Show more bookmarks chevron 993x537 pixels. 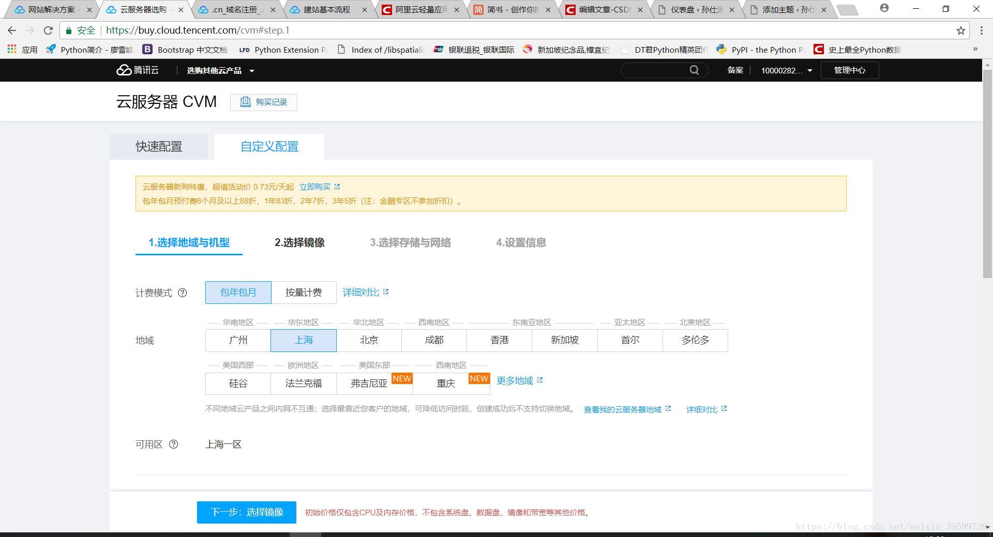[975, 49]
